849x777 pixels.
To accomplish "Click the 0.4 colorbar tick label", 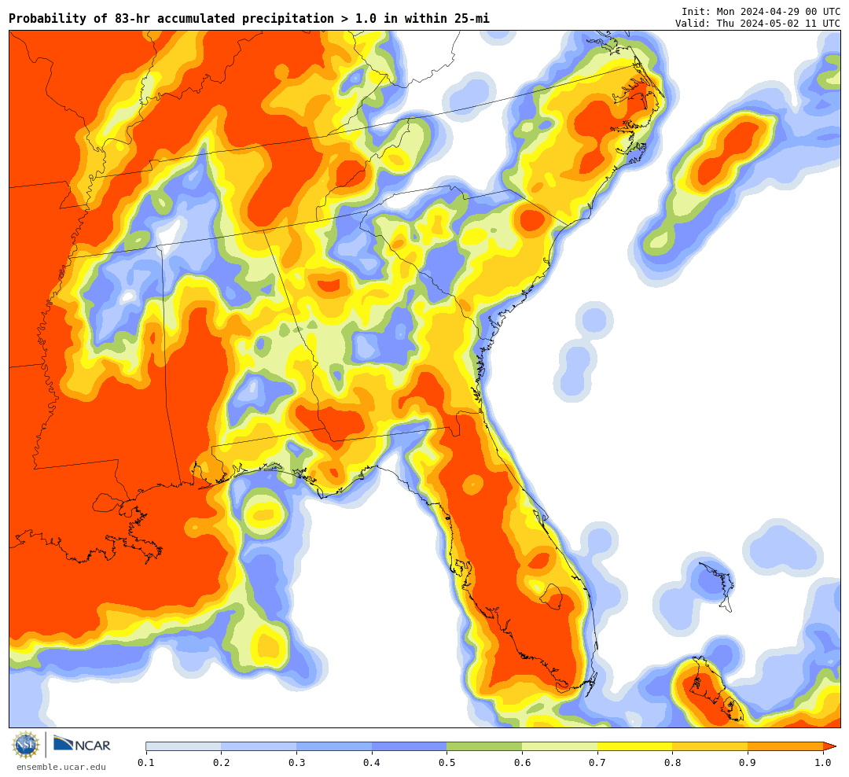I will [372, 763].
